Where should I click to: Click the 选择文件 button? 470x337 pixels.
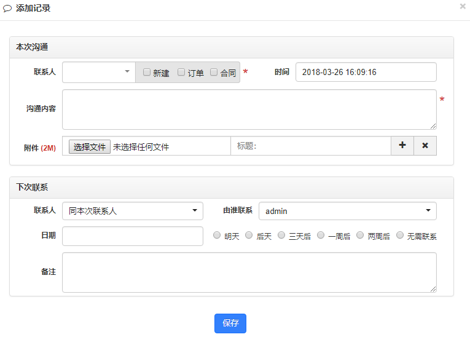click(x=90, y=147)
